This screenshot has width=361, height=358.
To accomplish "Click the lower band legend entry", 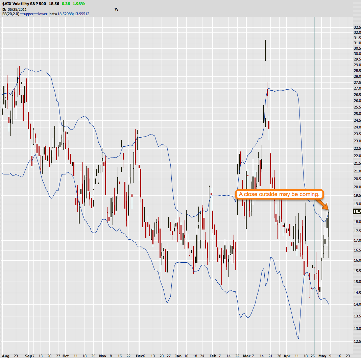I will (41, 14).
